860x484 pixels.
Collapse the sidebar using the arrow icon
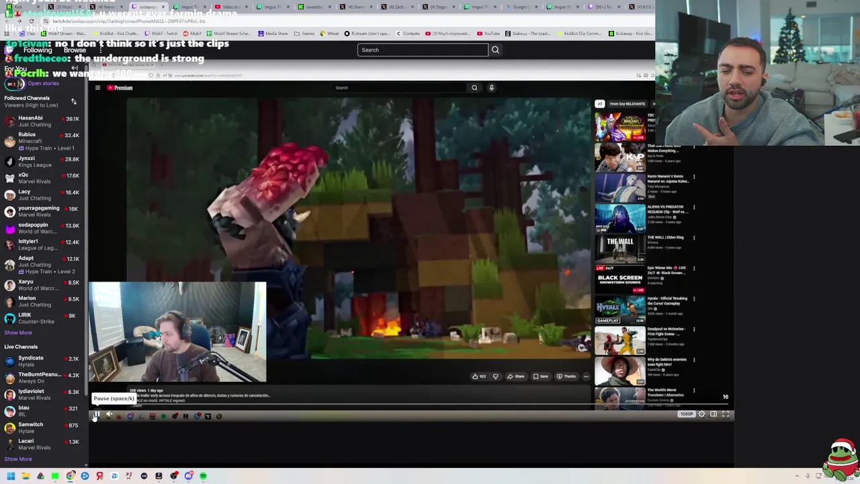tap(75, 68)
